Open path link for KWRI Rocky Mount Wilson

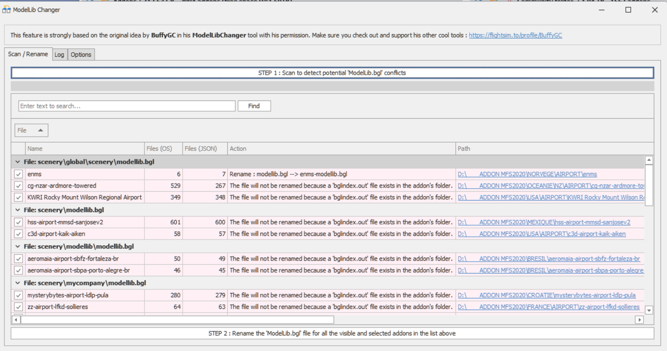click(551, 197)
